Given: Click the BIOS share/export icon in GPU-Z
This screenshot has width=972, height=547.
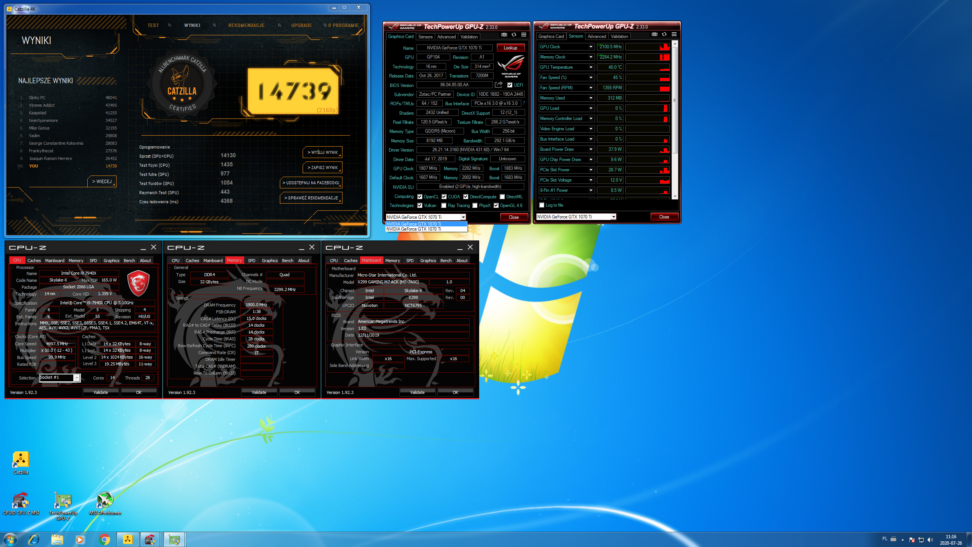Looking at the screenshot, I should [x=499, y=85].
